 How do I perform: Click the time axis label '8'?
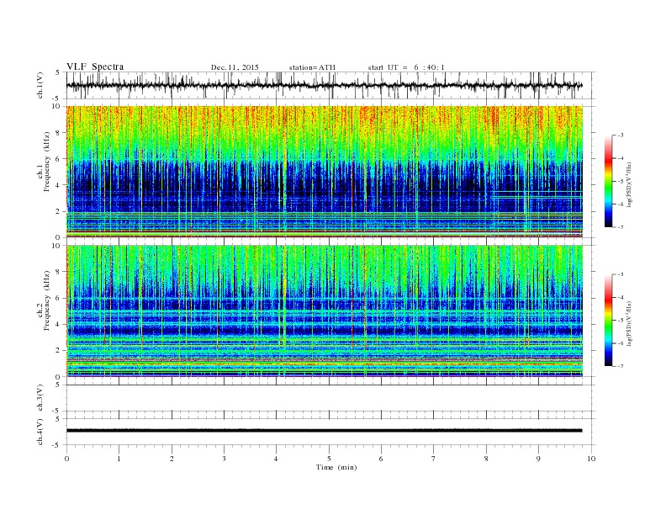(x=486, y=459)
